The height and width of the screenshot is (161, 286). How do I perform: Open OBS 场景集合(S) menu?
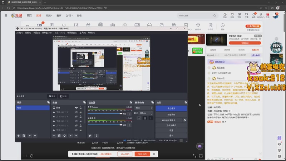coord(72,33)
